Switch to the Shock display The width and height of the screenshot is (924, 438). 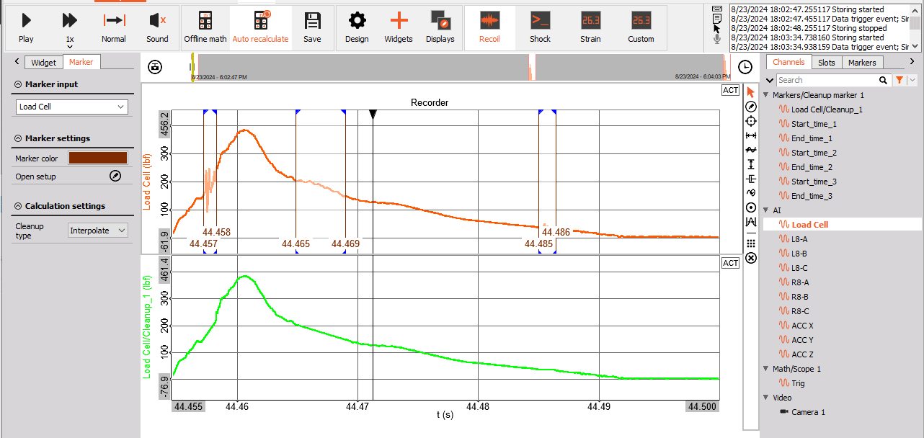(540, 27)
